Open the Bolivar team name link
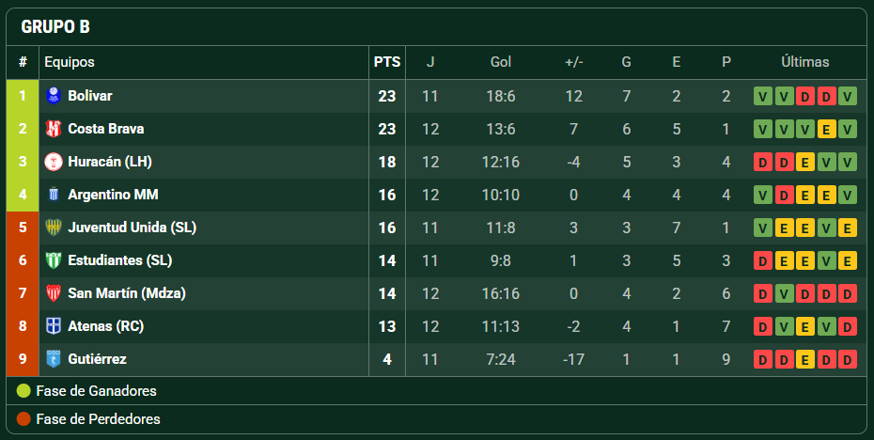This screenshot has width=874, height=440. (x=89, y=96)
